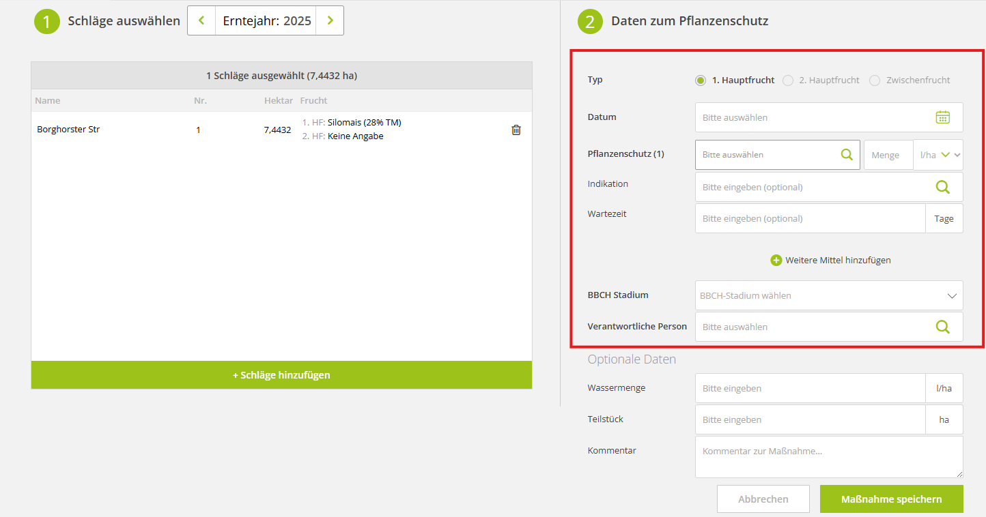Click the search icon for Verantwortliche Person

click(x=942, y=327)
